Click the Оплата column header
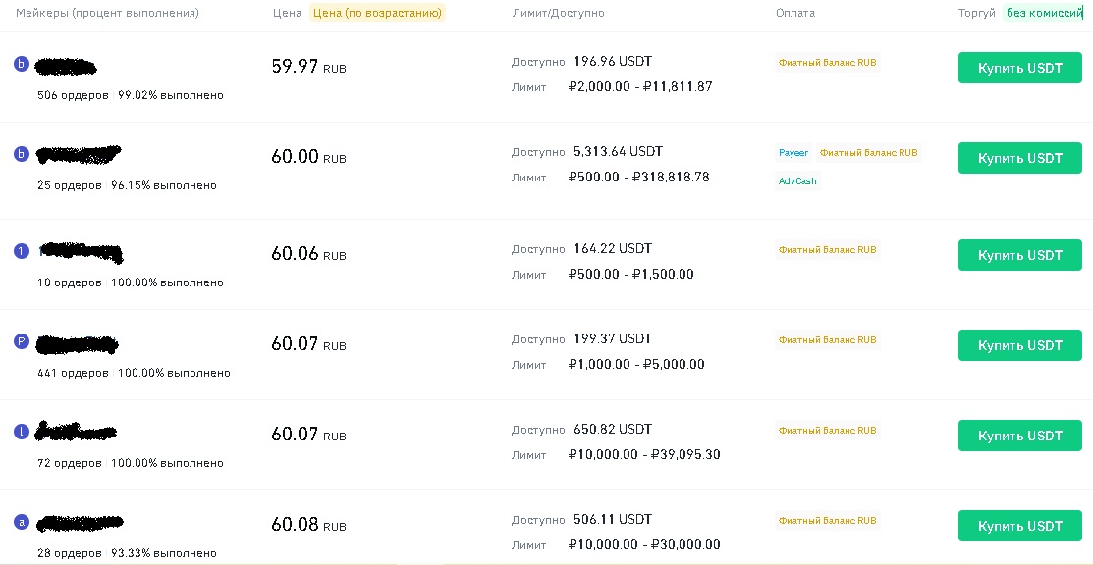The image size is (1093, 565). pyautogui.click(x=794, y=13)
